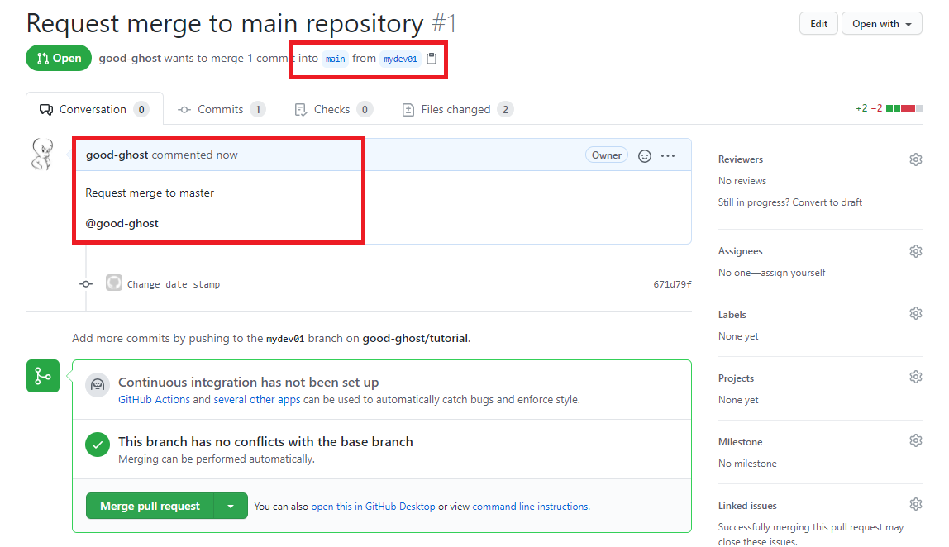
Task: Click the diff stat colored blocks
Action: pos(906,107)
